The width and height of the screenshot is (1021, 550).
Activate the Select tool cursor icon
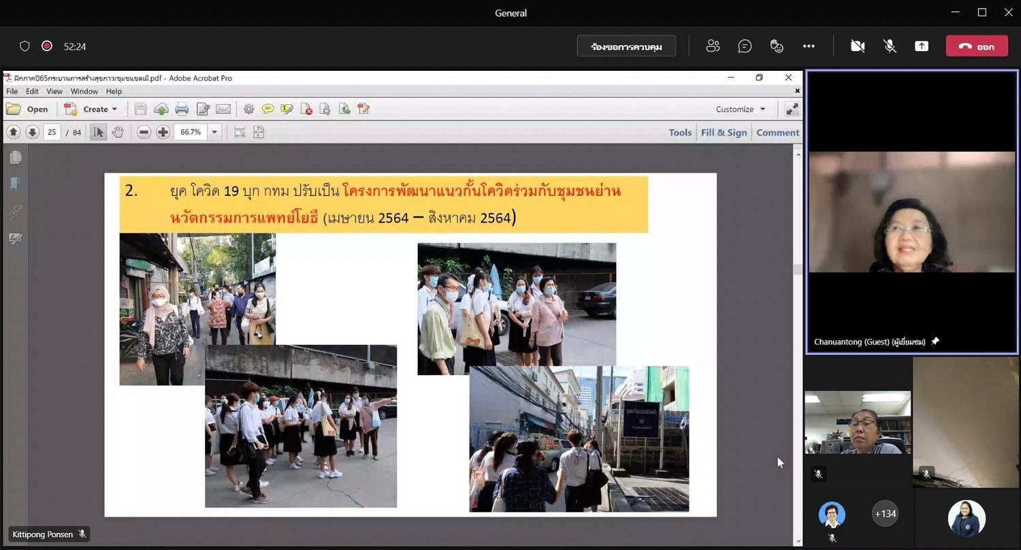[x=99, y=132]
